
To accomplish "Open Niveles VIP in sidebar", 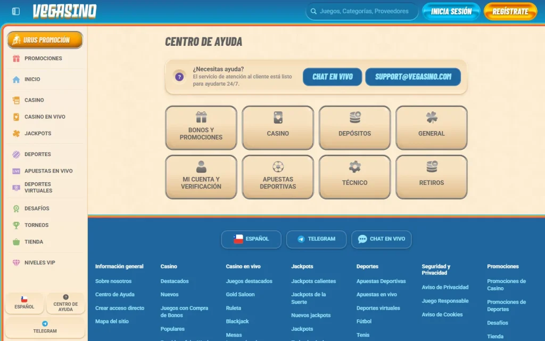I will click(45, 263).
